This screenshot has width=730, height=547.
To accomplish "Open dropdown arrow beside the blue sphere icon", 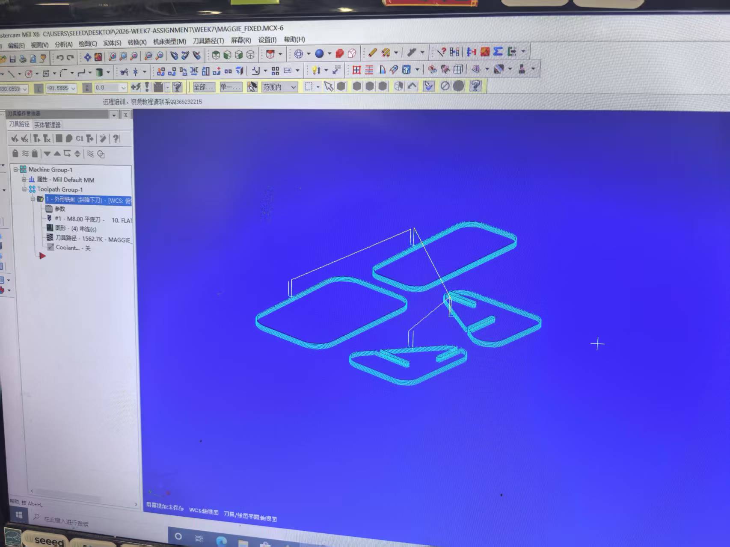I will pyautogui.click(x=329, y=53).
